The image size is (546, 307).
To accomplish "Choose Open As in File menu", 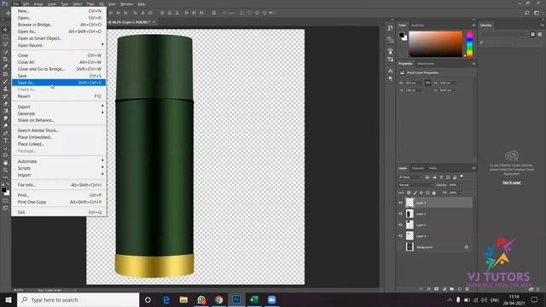I will [59, 32].
